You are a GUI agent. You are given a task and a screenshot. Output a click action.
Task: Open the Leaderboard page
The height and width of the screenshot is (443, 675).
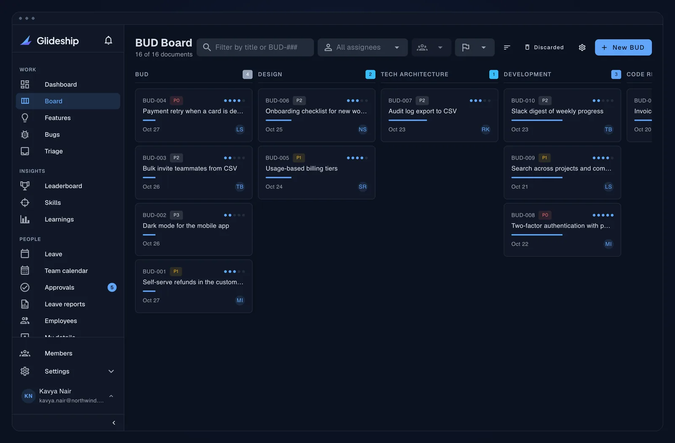click(x=68, y=186)
